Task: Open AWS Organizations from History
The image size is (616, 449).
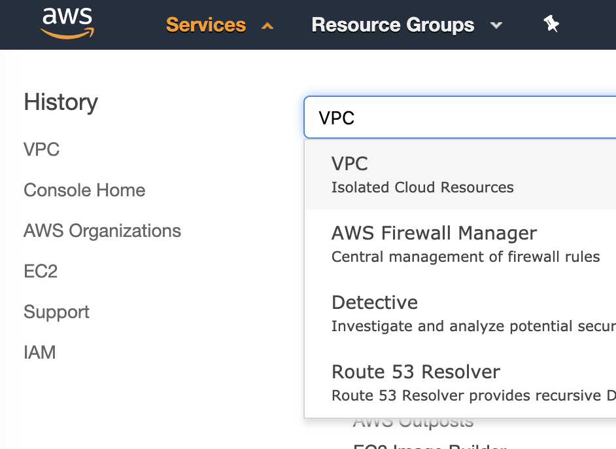Action: click(x=102, y=231)
